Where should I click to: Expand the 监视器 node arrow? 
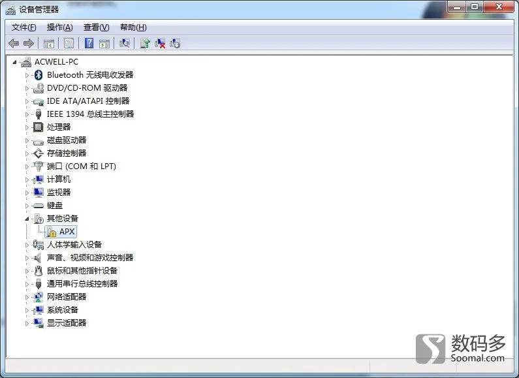point(27,193)
